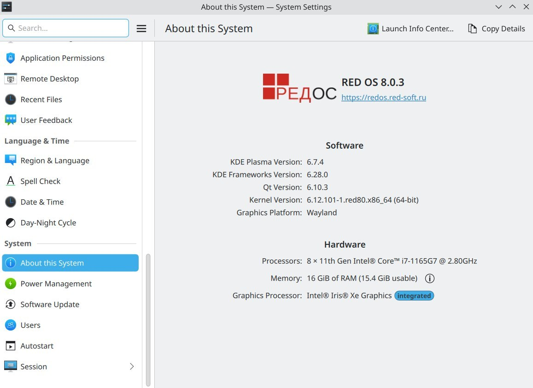This screenshot has height=388, width=533.
Task: Click the memory information icon
Action: [430, 278]
